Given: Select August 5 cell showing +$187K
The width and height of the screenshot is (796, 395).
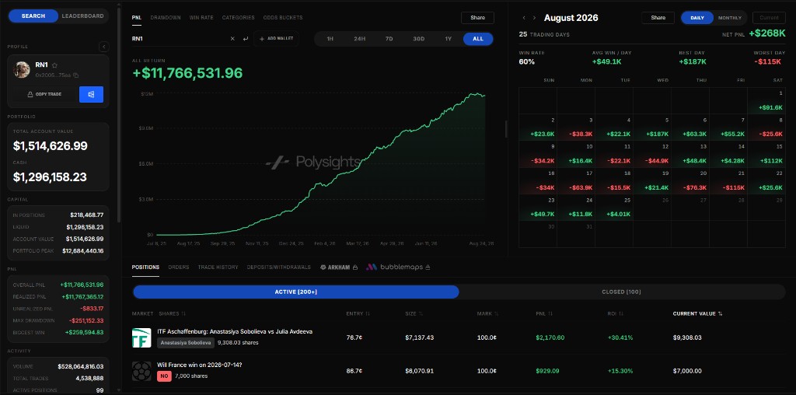Looking at the screenshot, I should (652, 127).
